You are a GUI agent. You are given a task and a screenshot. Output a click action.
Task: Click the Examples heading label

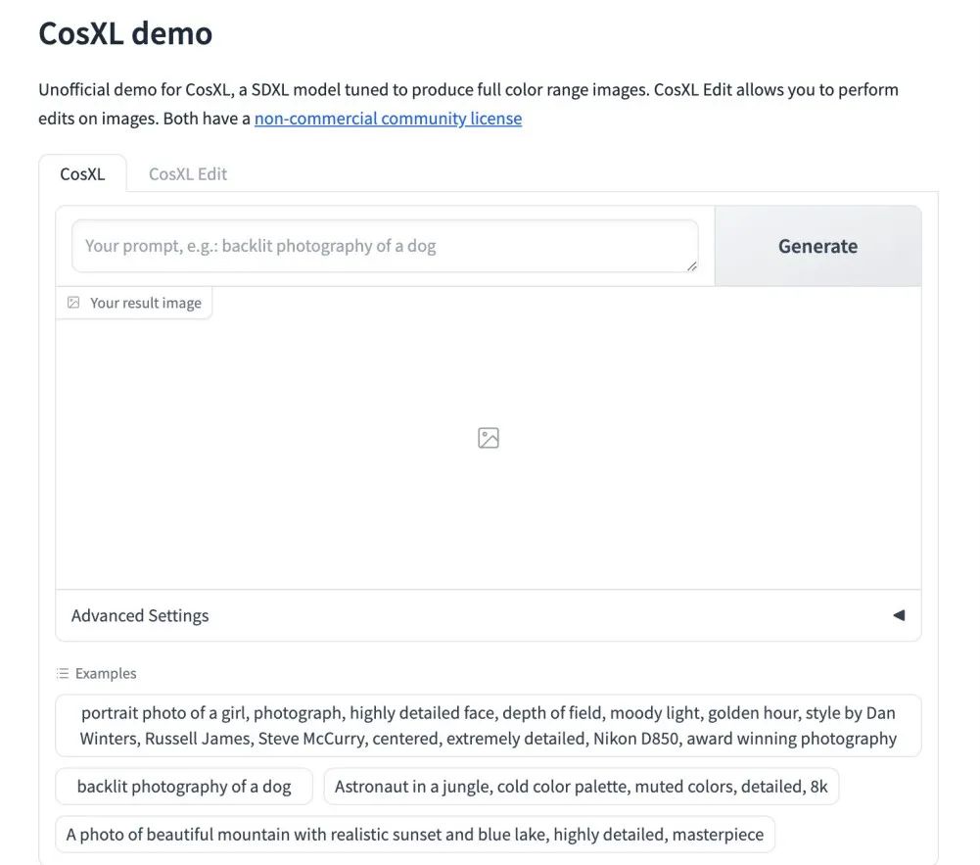pos(106,673)
